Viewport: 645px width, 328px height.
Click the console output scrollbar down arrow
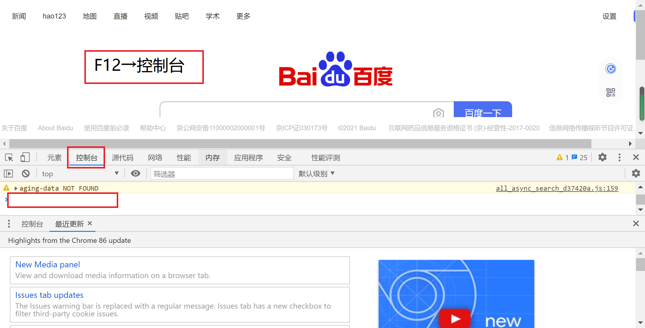click(640, 209)
